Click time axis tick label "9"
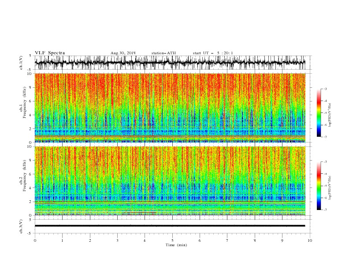349x270 pixels. tap(282, 240)
